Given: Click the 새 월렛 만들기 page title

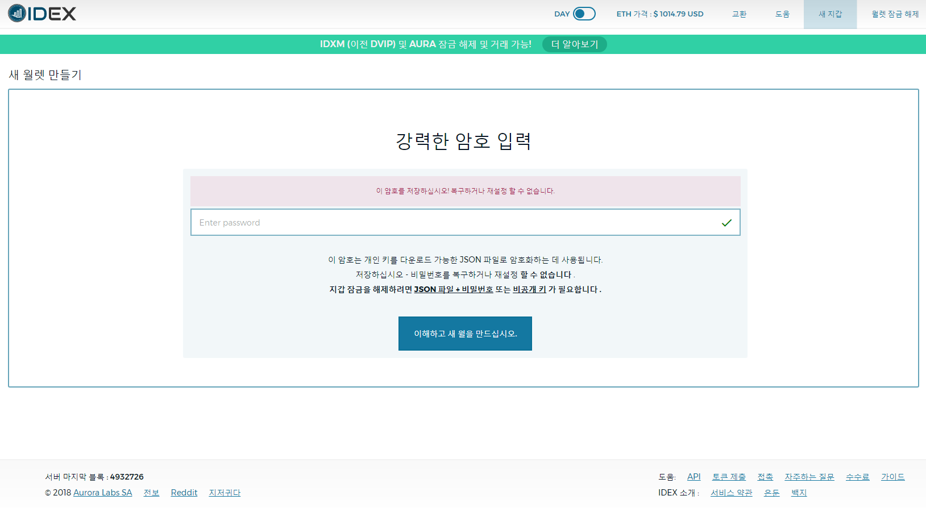Looking at the screenshot, I should (45, 75).
